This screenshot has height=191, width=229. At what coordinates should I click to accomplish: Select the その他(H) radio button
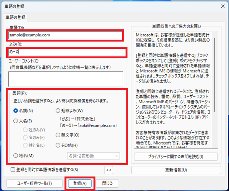pos(58,145)
